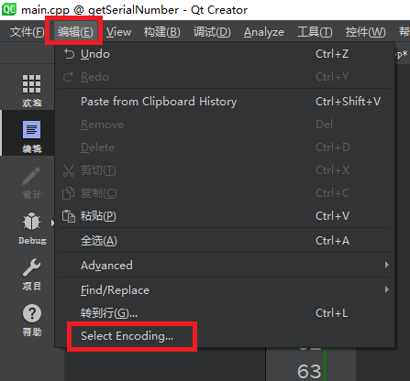Click the Qt Creator title bar logo
The height and width of the screenshot is (381, 410).
pos(9,9)
